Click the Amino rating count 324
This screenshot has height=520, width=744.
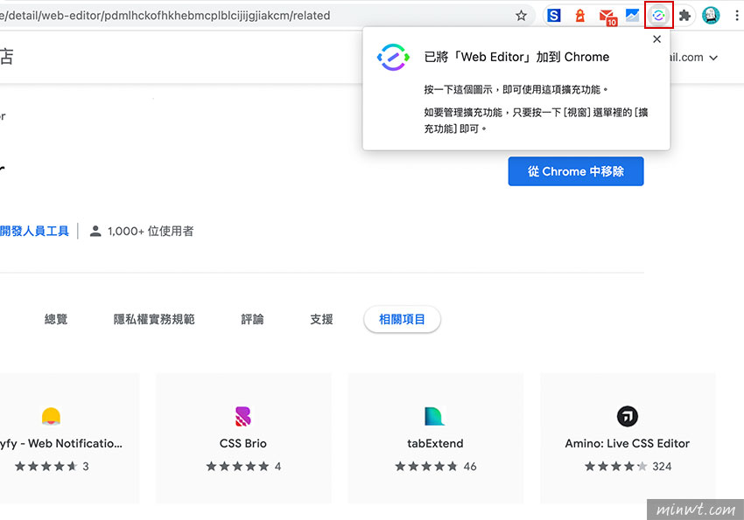tap(662, 467)
